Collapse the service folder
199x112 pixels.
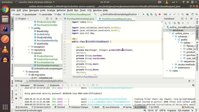29,53
